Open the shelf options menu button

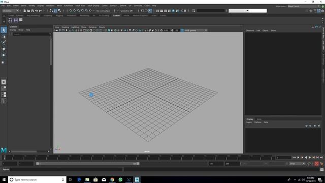coord(4,21)
